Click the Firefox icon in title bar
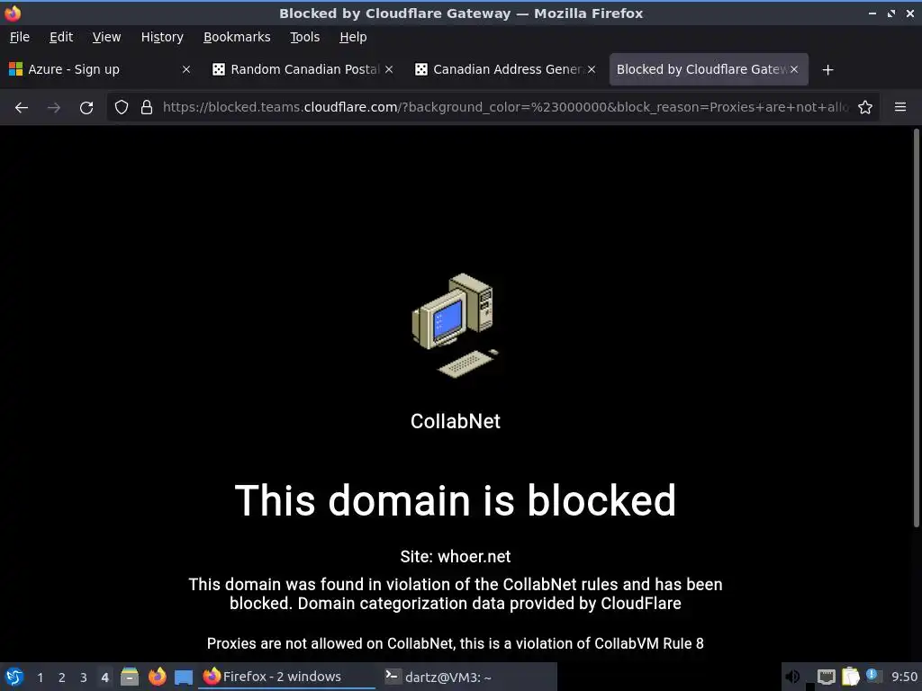Screen dimensions: 922x691 point(13,13)
